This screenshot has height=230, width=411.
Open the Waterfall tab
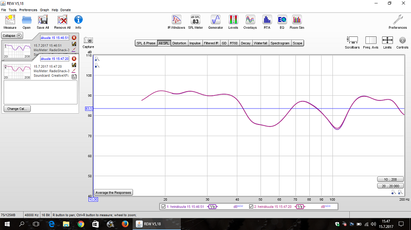[x=260, y=43]
